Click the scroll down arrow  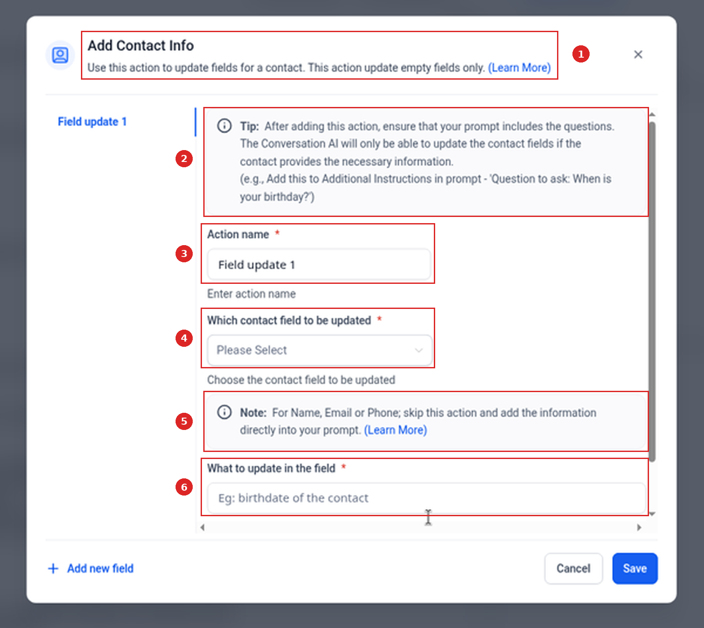[x=653, y=514]
